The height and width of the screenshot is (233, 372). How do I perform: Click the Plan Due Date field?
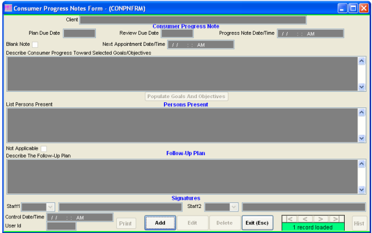(79, 33)
